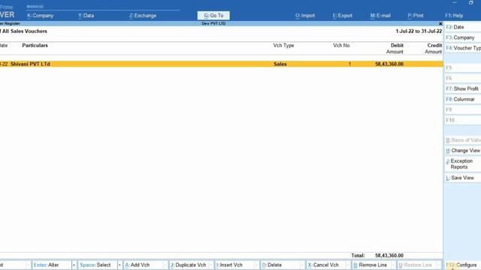Click the All Sales Vouchers title

25,31
